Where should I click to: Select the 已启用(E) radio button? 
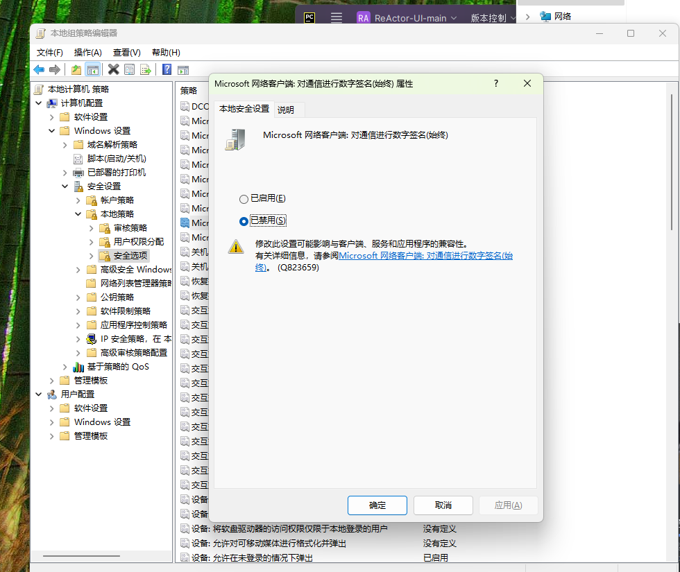[244, 199]
